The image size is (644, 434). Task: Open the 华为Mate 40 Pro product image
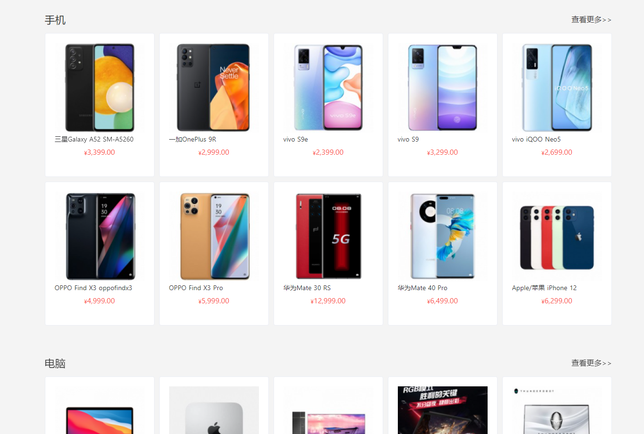(443, 236)
